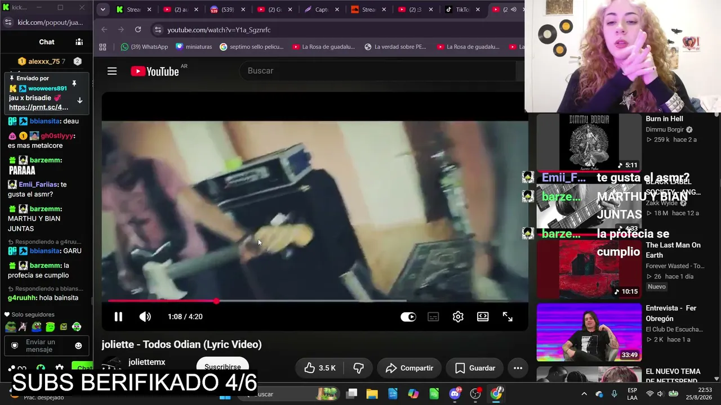
Task: Switch to the TikTok browser tab
Action: (x=462, y=10)
